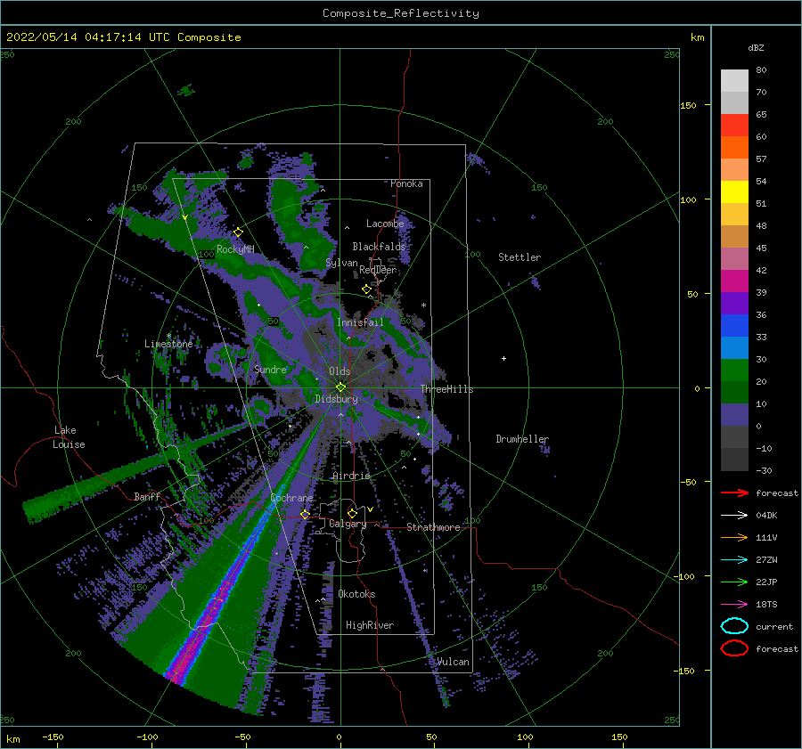Click the light grey 80–70 dBZ swatch
This screenshot has width=802, height=749.
point(734,80)
